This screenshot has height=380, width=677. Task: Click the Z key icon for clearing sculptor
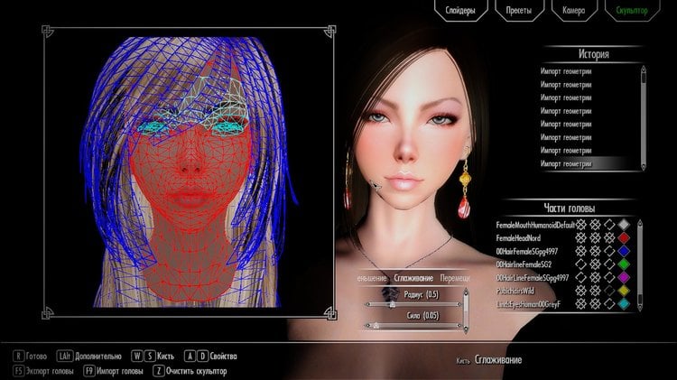(x=159, y=371)
